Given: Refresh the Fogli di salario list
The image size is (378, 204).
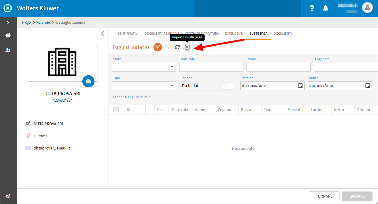Looking at the screenshot, I should coord(177,47).
